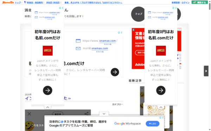The image size is (211, 131).
Task: Open the 飲食店・食品販売 category link
Action: [x=35, y=2]
